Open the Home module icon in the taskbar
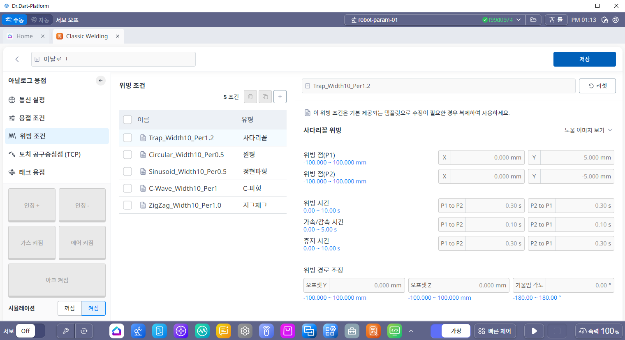This screenshot has width=625, height=340. tap(117, 331)
